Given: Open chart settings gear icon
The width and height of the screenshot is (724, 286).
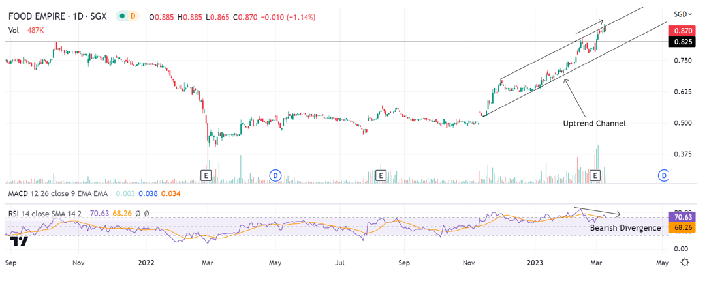Looking at the screenshot, I should pos(685,263).
